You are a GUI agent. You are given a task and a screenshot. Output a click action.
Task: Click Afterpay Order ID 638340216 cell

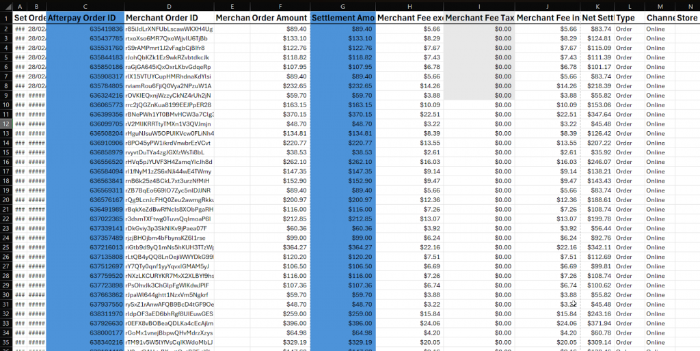(x=85, y=342)
